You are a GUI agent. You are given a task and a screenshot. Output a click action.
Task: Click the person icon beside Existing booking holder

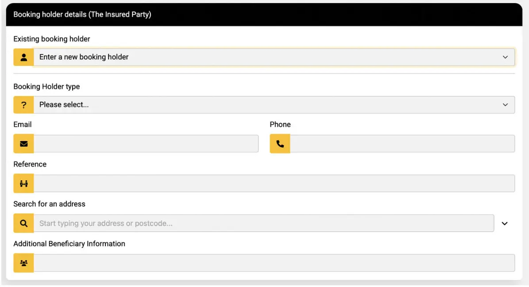(x=23, y=57)
